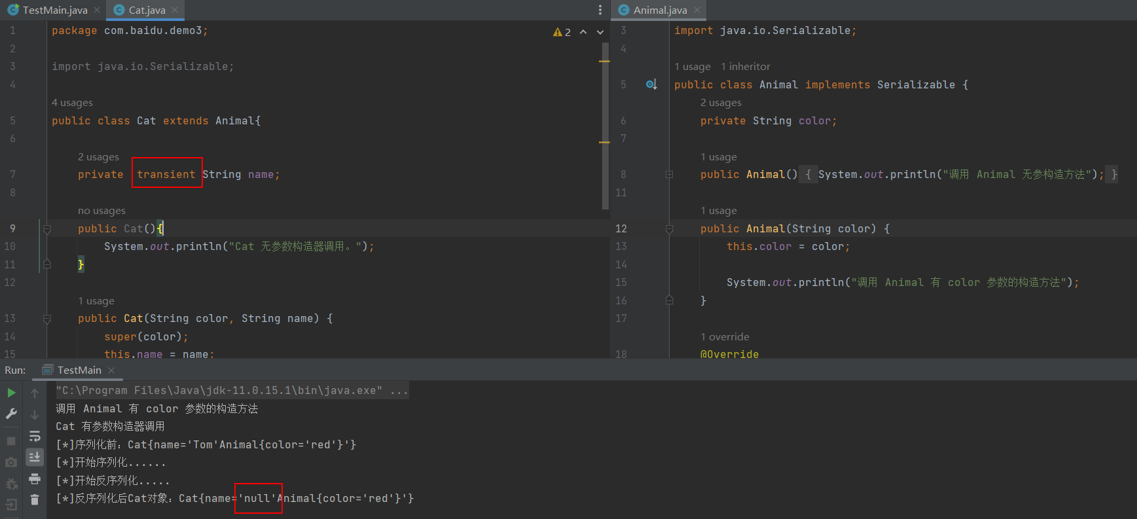Go to previous highlighted problem arrow

(583, 32)
